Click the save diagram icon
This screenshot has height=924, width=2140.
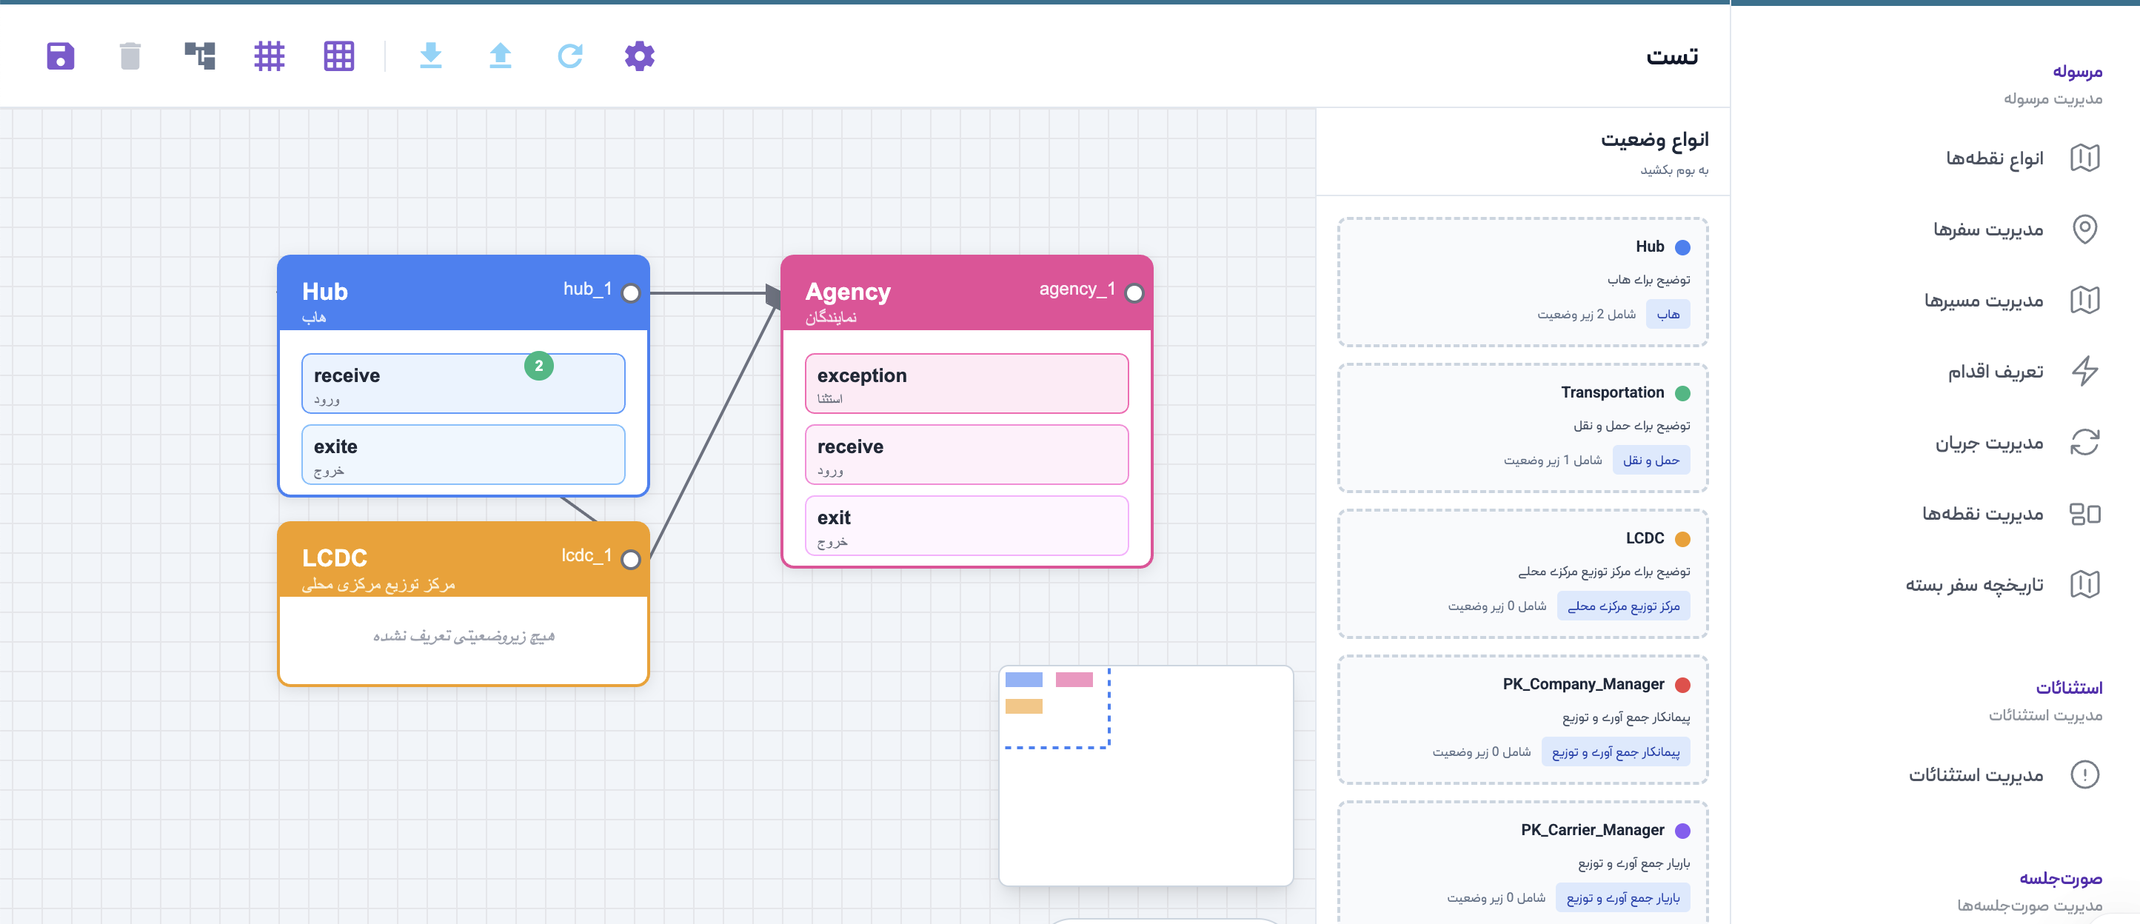click(60, 56)
